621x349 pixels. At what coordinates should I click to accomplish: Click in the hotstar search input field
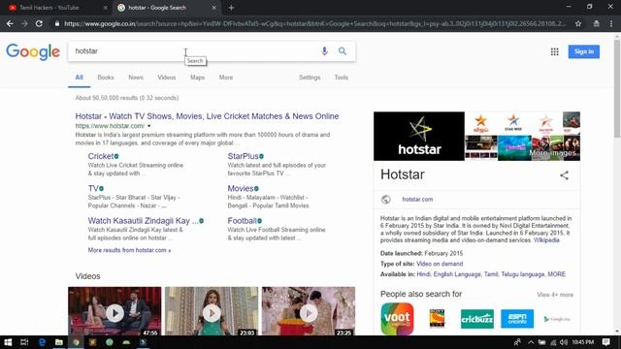pyautogui.click(x=194, y=51)
